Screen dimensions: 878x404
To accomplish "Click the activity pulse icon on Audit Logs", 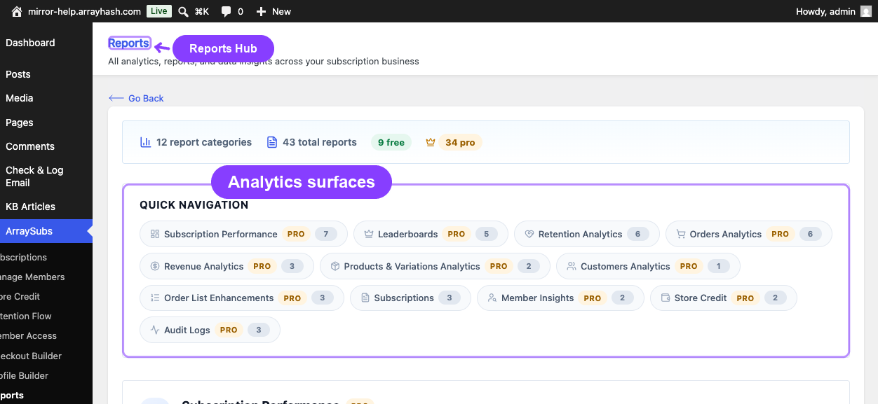I will pyautogui.click(x=155, y=330).
